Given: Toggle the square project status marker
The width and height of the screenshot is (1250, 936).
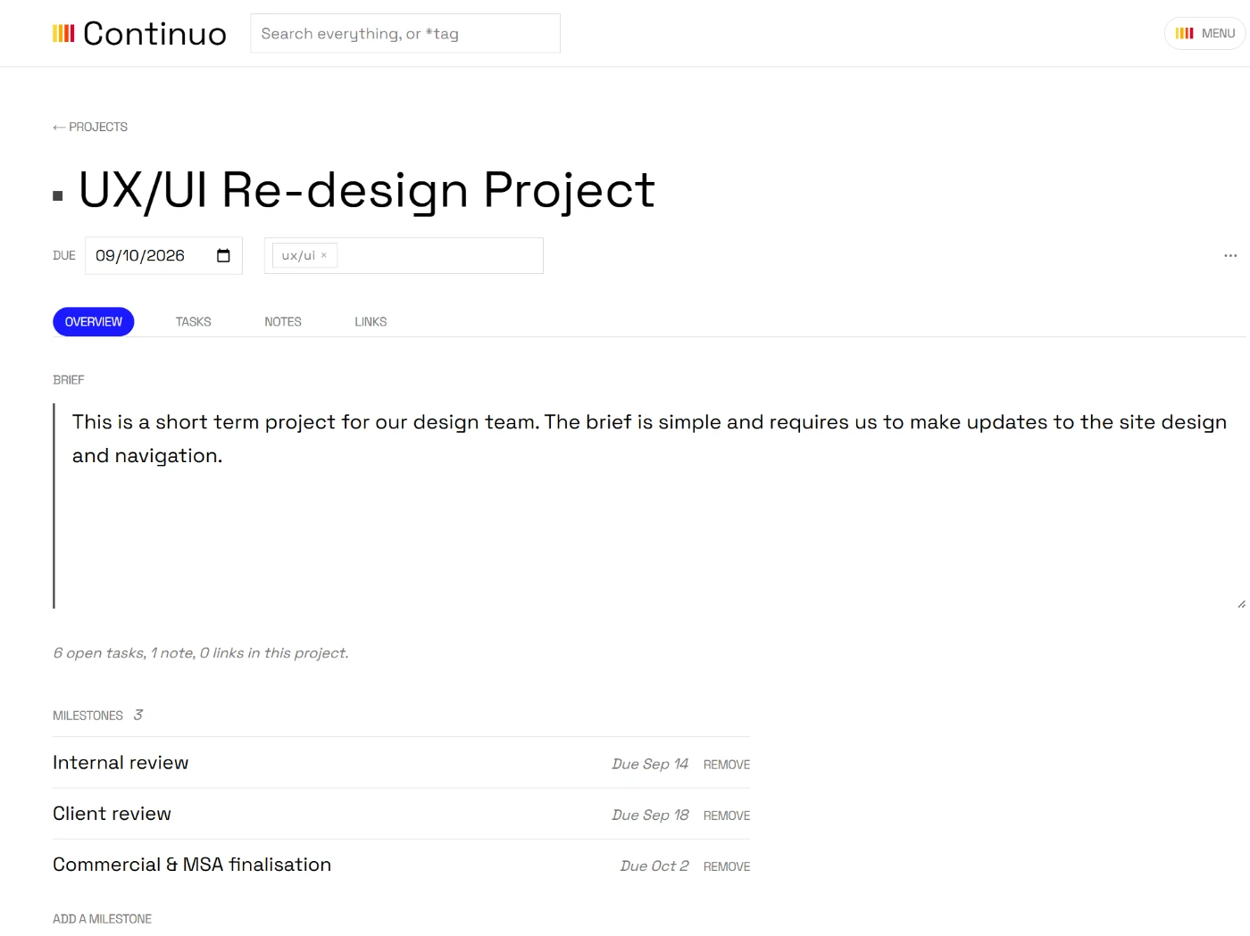Looking at the screenshot, I should tap(58, 195).
